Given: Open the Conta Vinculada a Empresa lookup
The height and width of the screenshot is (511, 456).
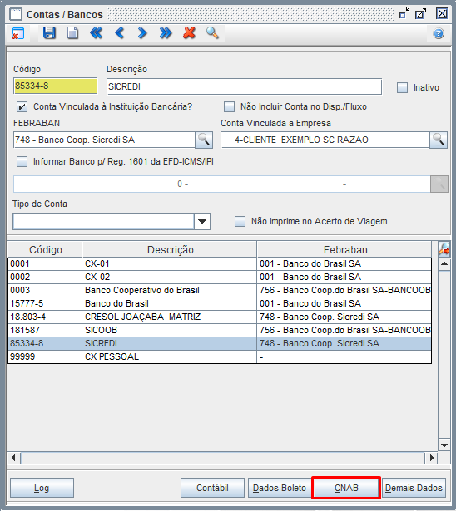Looking at the screenshot, I should [x=439, y=140].
